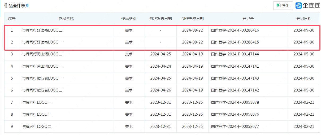The width and height of the screenshot is (321, 135).
Task: Click registration number 国作登字-2024-F-00058078
Action: click(235, 102)
